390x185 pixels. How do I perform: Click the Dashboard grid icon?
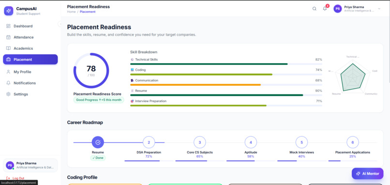[x=8, y=26]
